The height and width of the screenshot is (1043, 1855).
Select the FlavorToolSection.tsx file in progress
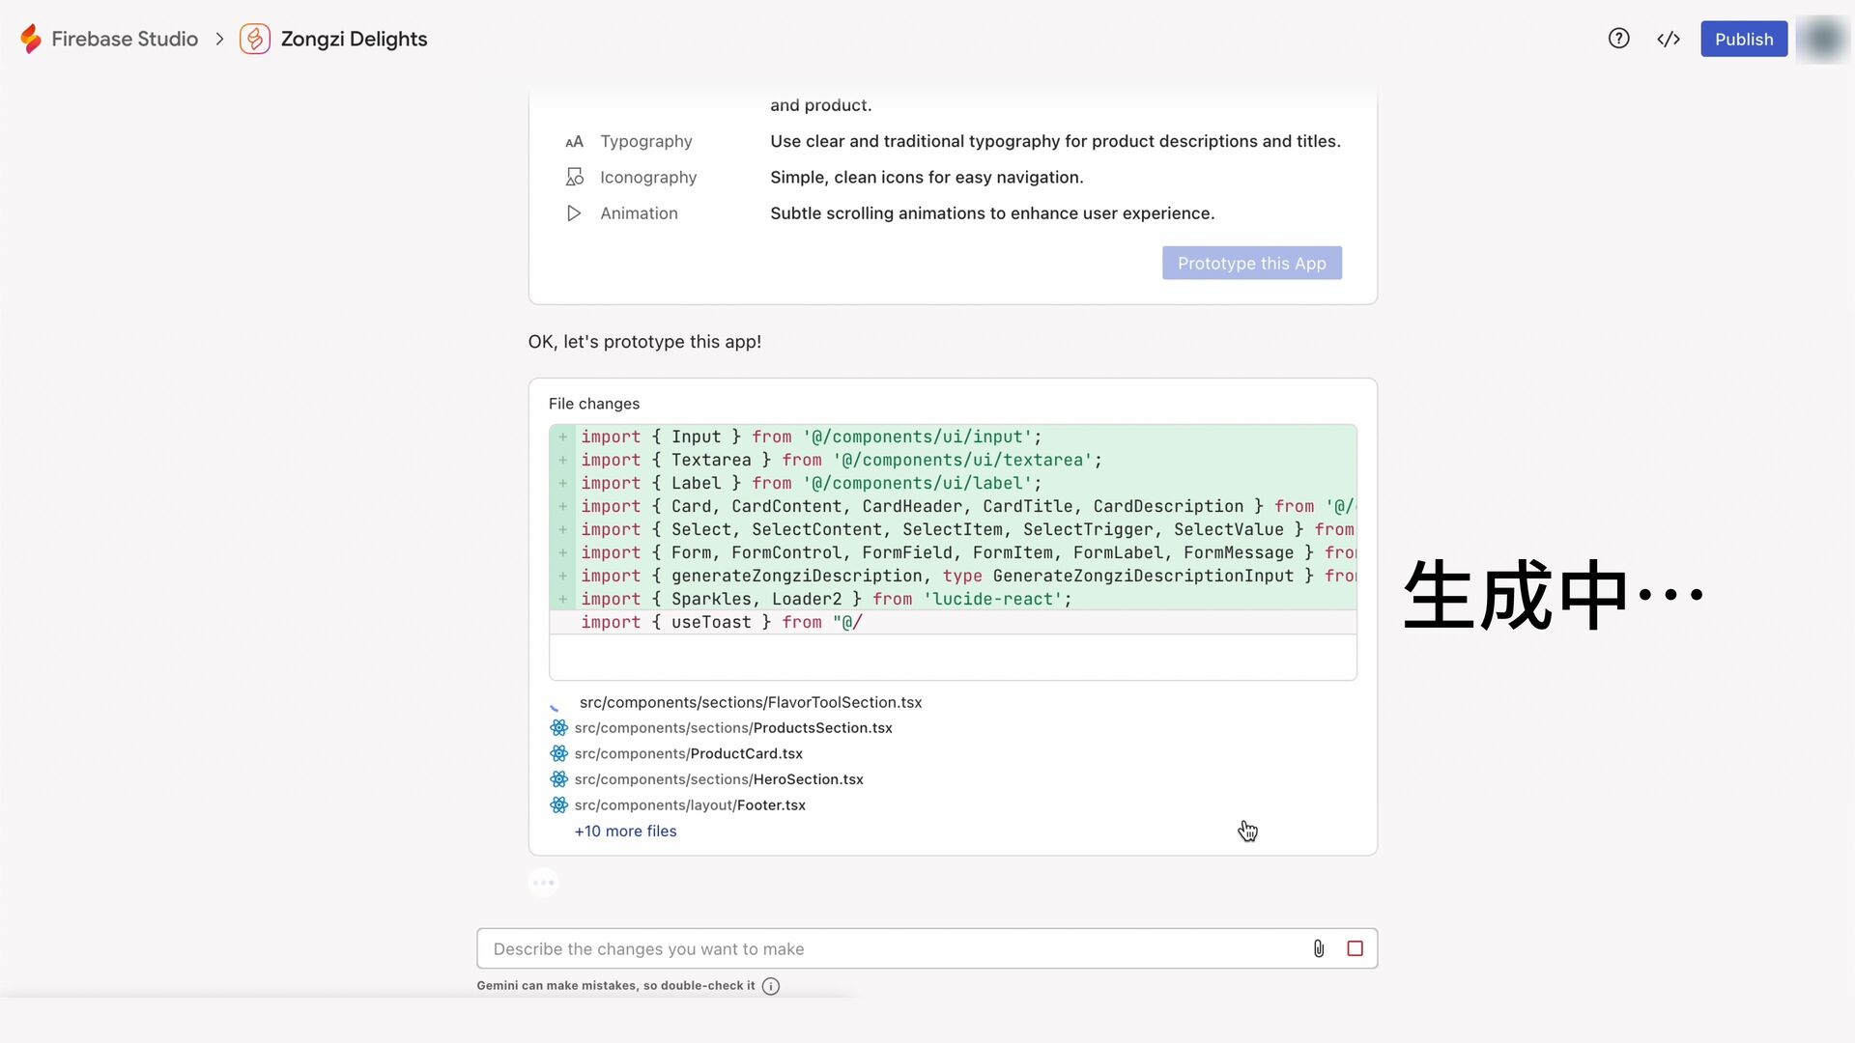click(x=750, y=703)
